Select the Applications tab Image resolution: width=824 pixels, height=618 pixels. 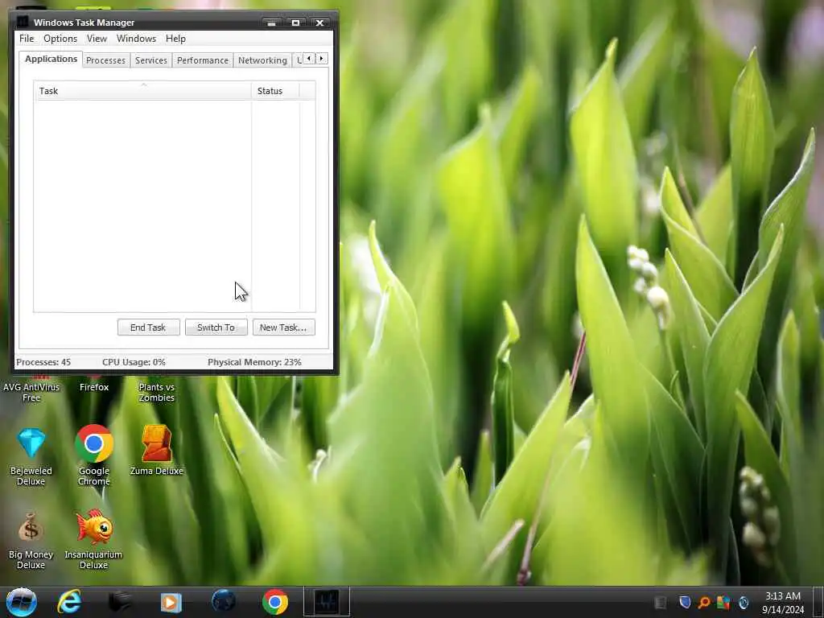point(51,59)
